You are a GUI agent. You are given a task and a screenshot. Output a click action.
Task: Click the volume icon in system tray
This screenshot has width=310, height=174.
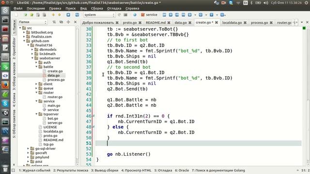tap(266, 3)
